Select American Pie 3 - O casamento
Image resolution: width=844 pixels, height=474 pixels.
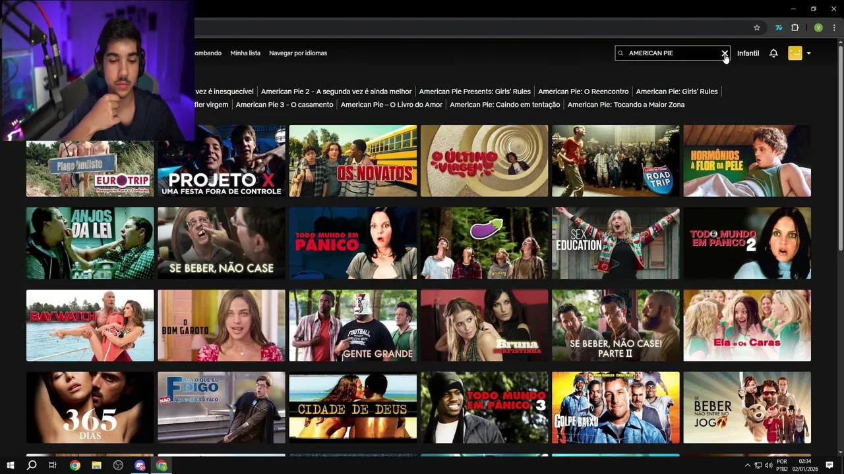click(284, 105)
